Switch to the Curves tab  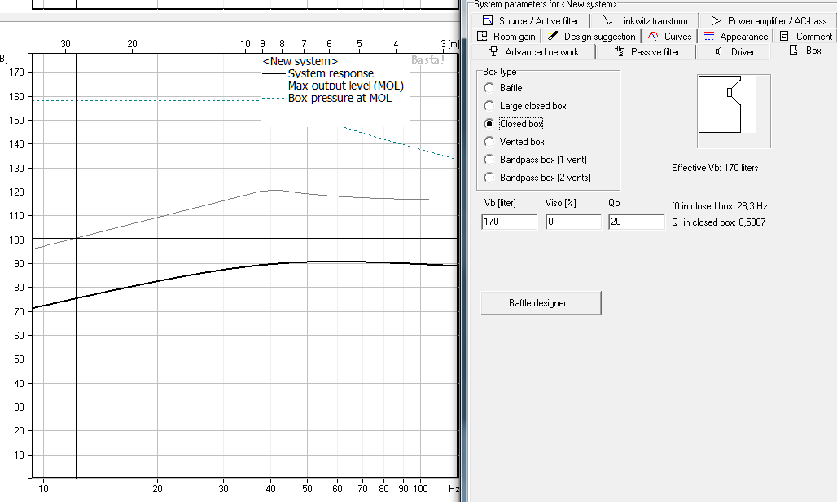pyautogui.click(x=669, y=37)
